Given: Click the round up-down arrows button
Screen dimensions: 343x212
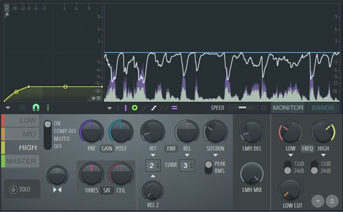Looking at the screenshot, I should (332, 201).
